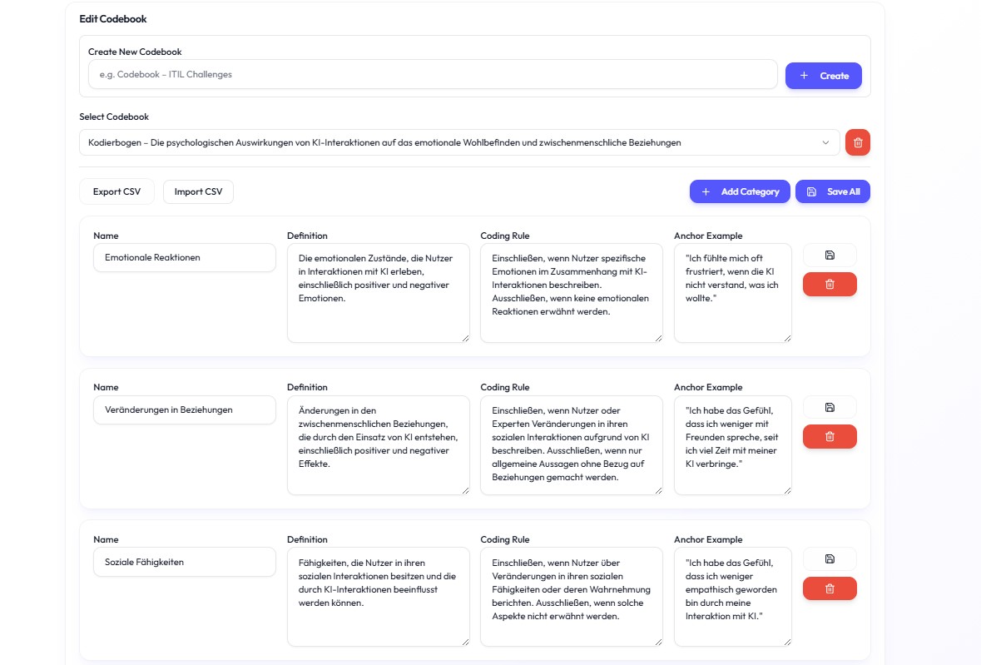The image size is (981, 665).
Task: Edit anchor example about 'weniger empathisch geworden'
Action: pyautogui.click(x=732, y=597)
